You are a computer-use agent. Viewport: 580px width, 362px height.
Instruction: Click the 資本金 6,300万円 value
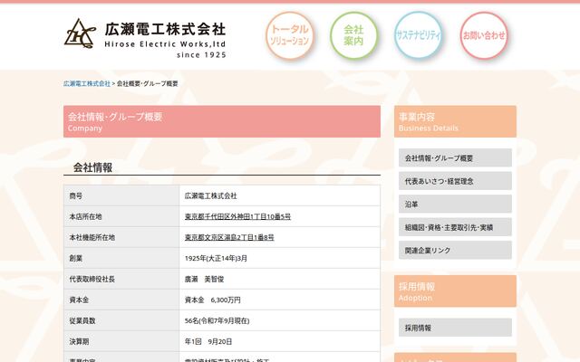(x=213, y=300)
